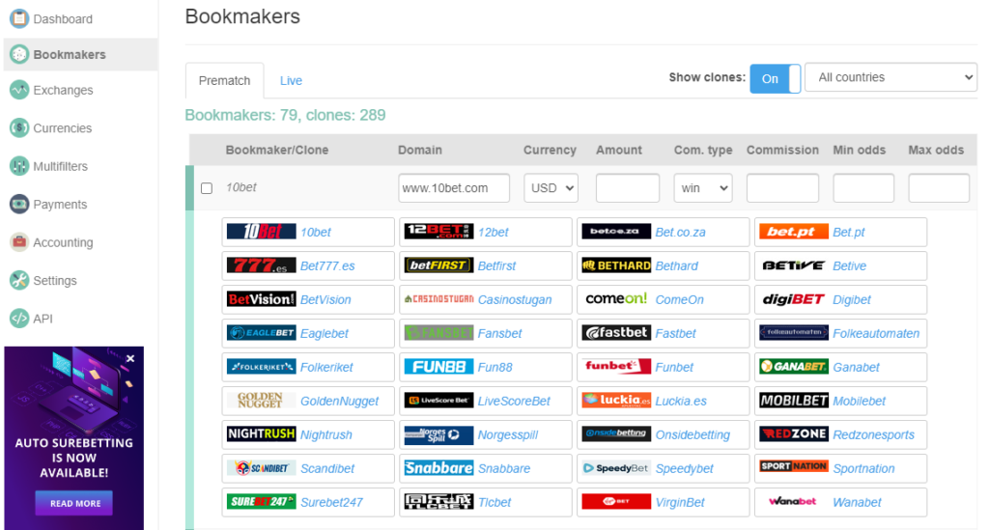Image resolution: width=989 pixels, height=530 pixels.
Task: Open the Casinostugan clone link
Action: [515, 300]
